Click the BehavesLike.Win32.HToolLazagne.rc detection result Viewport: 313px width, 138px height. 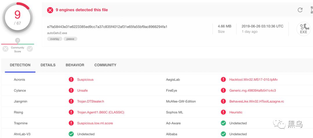pyautogui.click(x=256, y=101)
